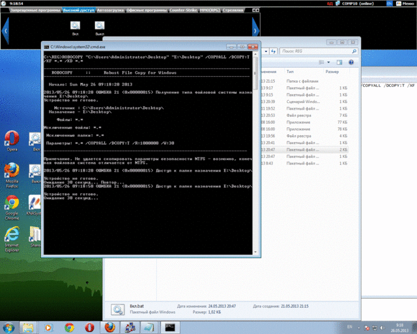Select the Выкл icon in the launcher panel
This screenshot has height=334, width=417.
(100, 28)
